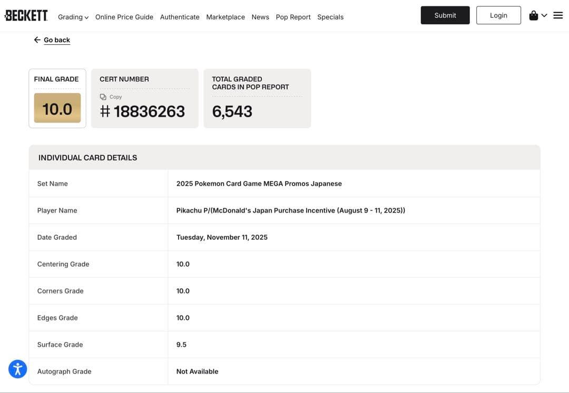Expand the Grading dropdown menu

tap(73, 17)
